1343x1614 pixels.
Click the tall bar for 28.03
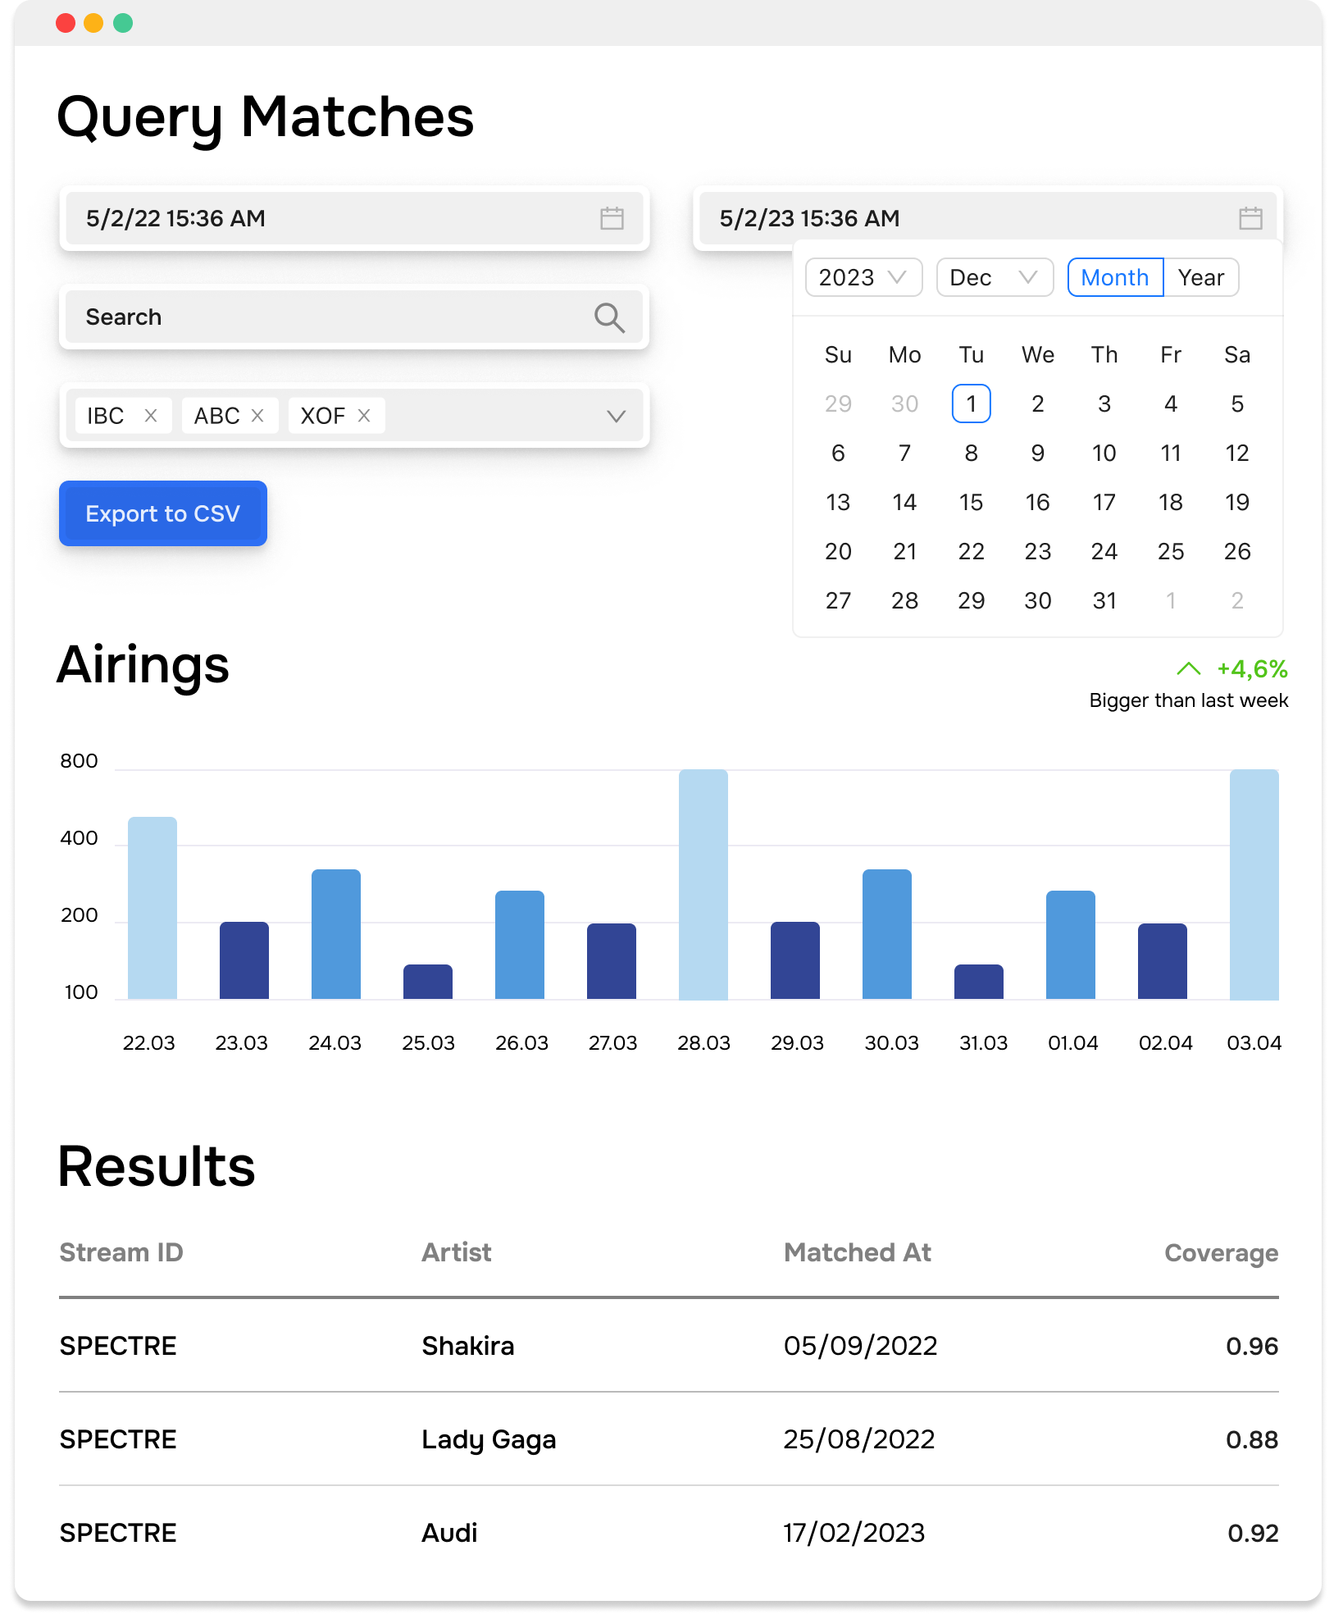703,878
